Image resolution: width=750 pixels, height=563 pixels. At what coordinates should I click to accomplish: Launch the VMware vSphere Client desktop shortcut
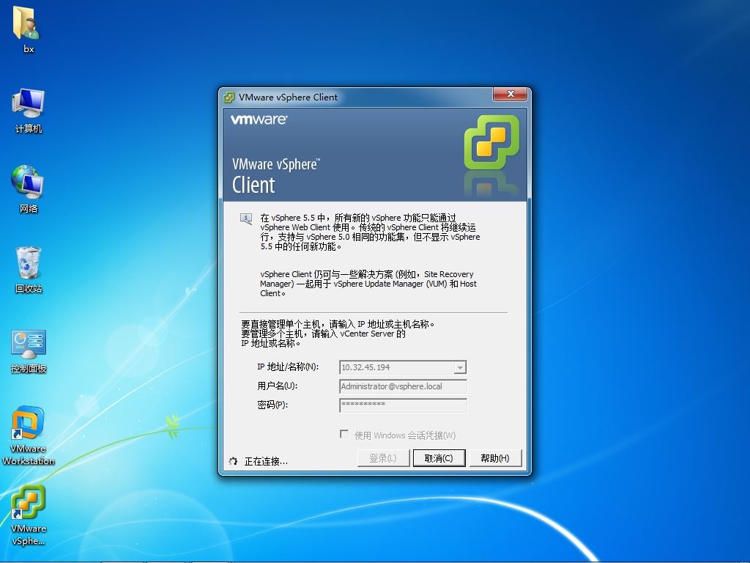29,502
